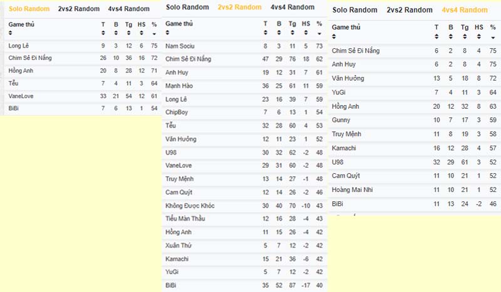Click player Nam Sociu in 2vs2 table
The image size is (501, 292).
pos(180,46)
